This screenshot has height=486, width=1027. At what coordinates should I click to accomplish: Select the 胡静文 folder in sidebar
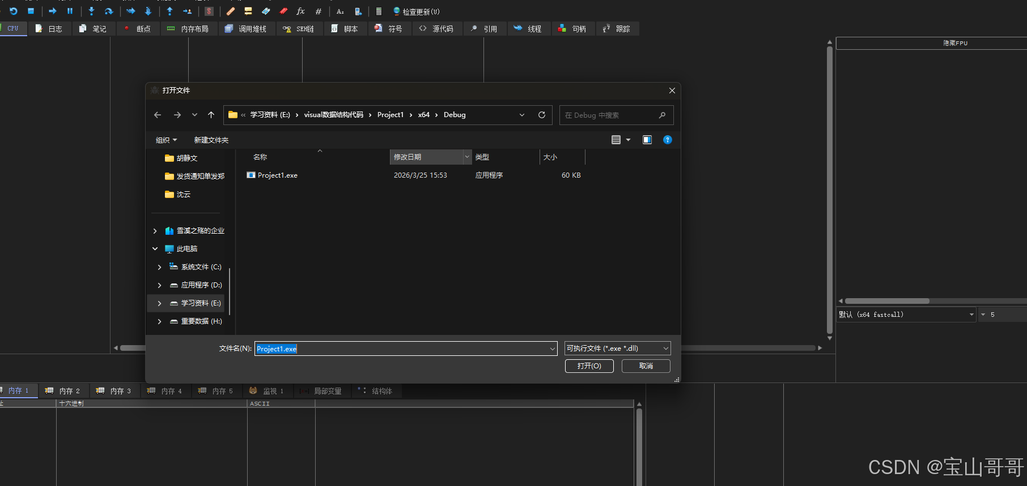(x=181, y=158)
